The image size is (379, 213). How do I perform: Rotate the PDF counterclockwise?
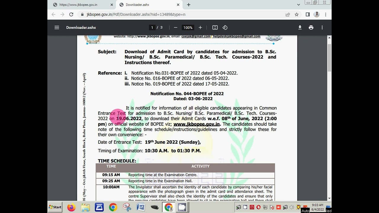point(225,28)
